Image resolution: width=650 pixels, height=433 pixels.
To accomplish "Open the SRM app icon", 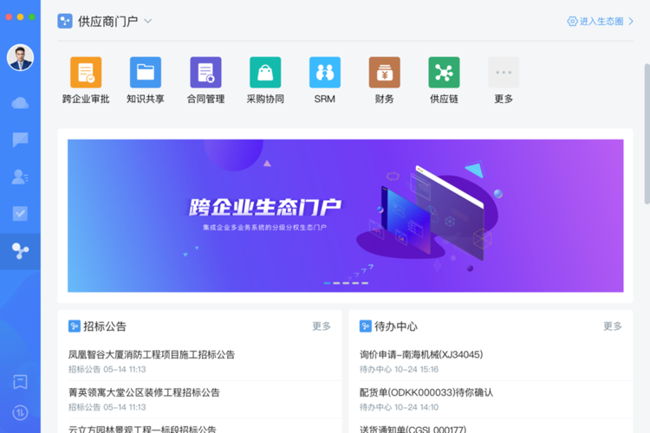I will coord(325,73).
